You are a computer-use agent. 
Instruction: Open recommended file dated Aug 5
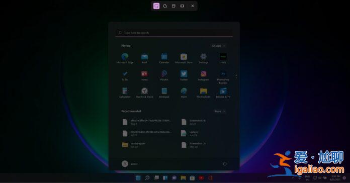coord(146,122)
